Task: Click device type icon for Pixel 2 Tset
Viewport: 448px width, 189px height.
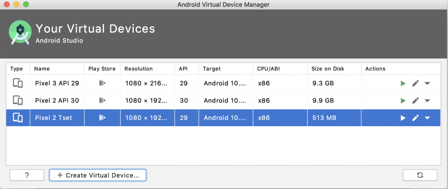Action: 17,117
